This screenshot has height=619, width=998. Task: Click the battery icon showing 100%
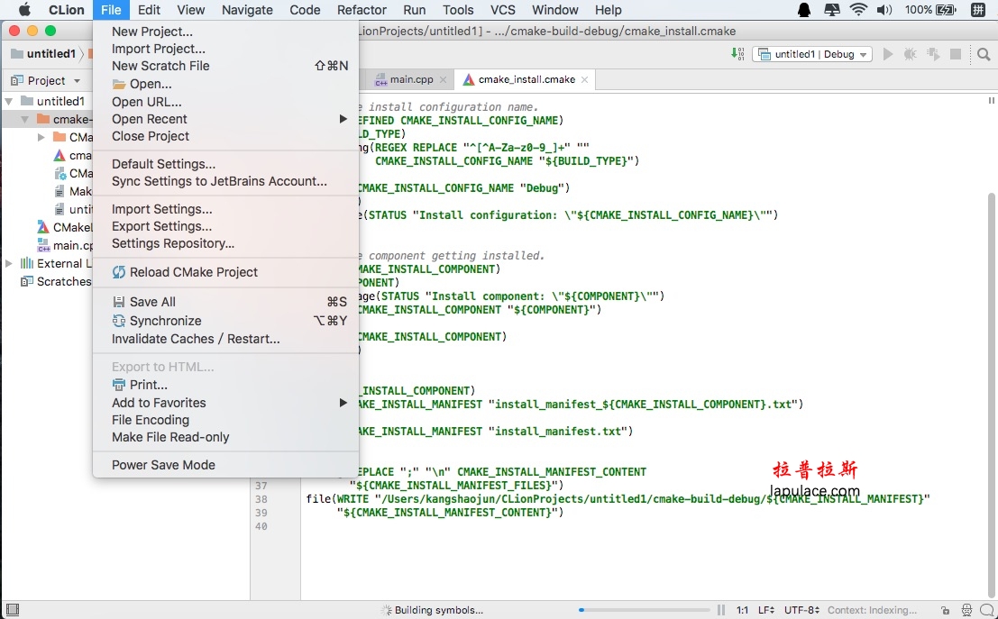point(947,10)
